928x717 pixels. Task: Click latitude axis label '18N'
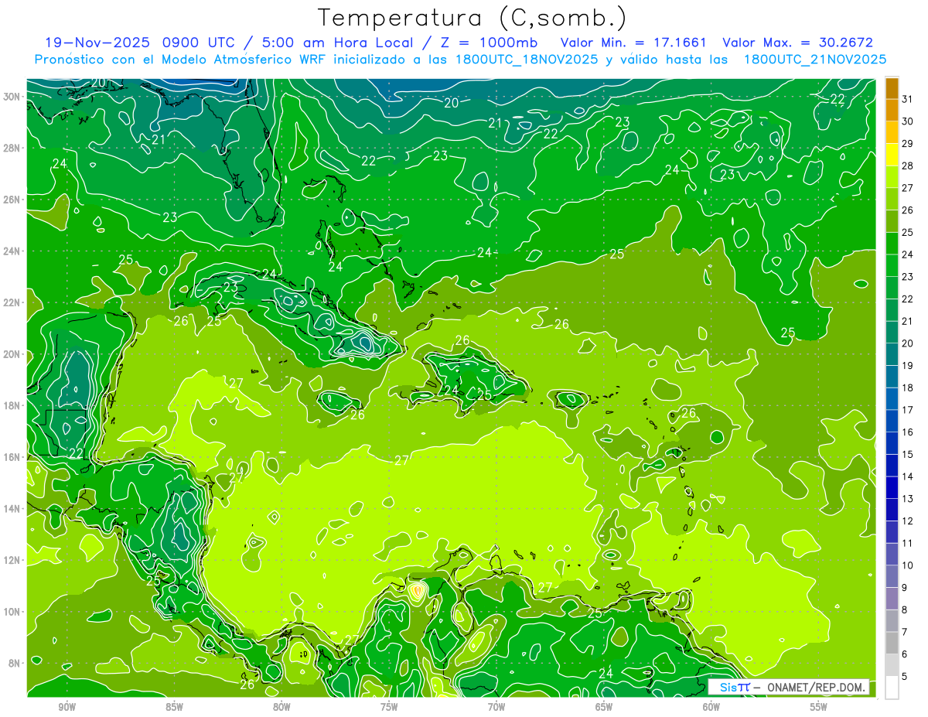point(12,405)
